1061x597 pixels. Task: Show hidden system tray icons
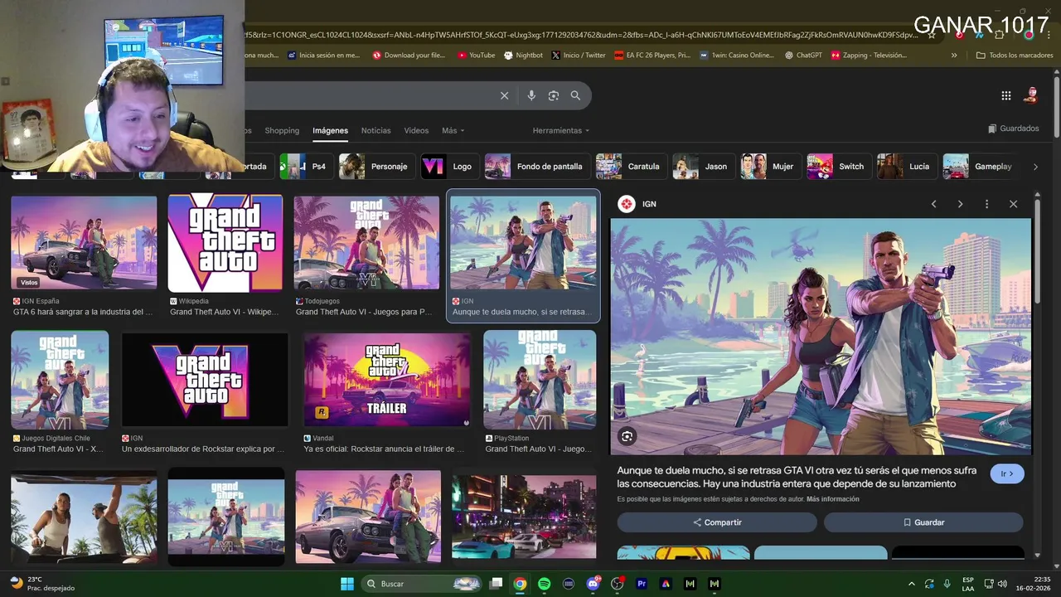pyautogui.click(x=912, y=584)
